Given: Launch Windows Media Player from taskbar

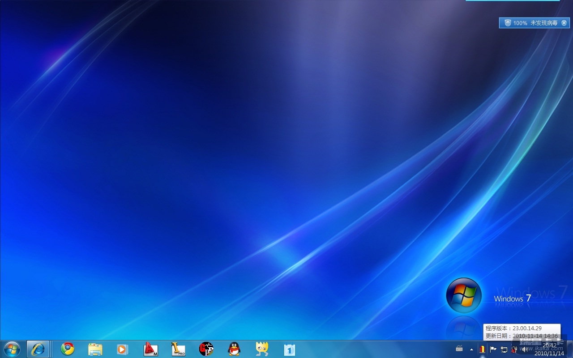Looking at the screenshot, I should pos(123,349).
